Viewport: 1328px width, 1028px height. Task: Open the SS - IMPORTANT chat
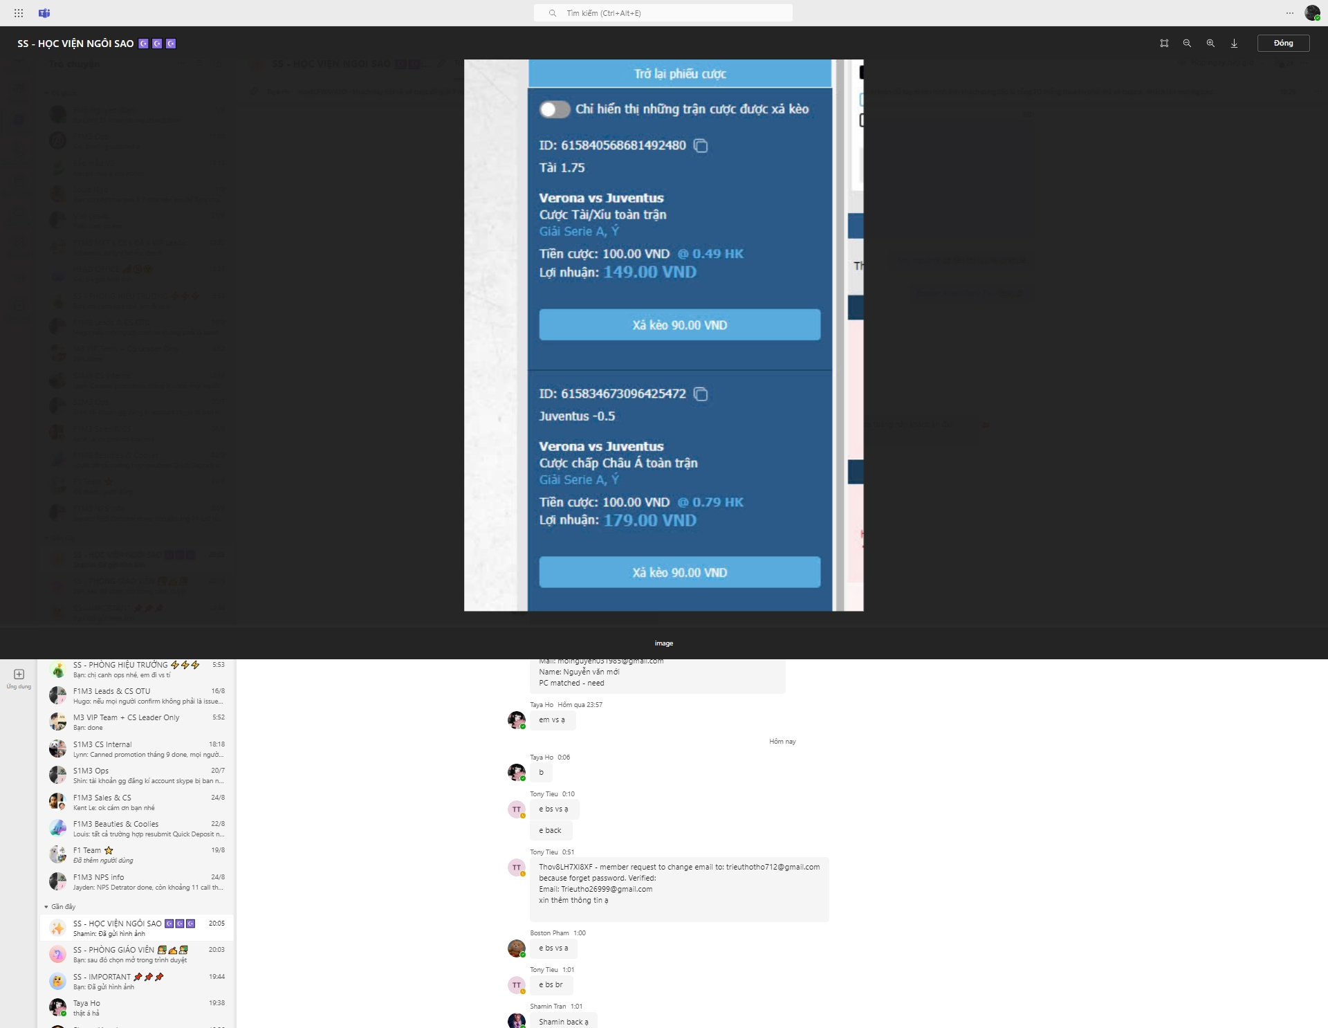point(137,982)
